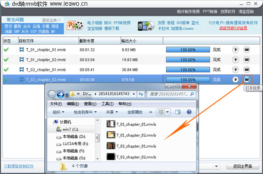
Task: Click the 淘宝促销 link at top
Action: coord(246,11)
